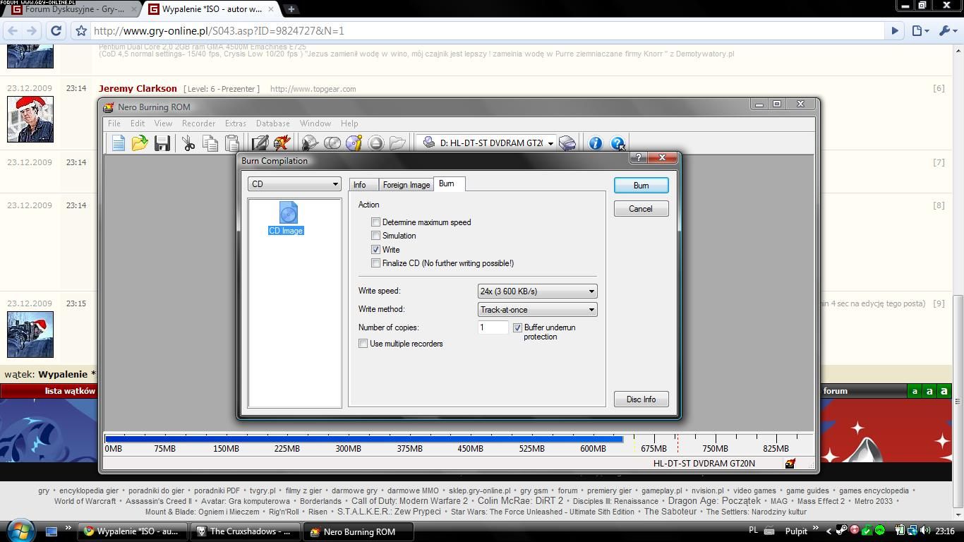964x542 pixels.
Task: Click the Cut scissors icon
Action: point(188,143)
